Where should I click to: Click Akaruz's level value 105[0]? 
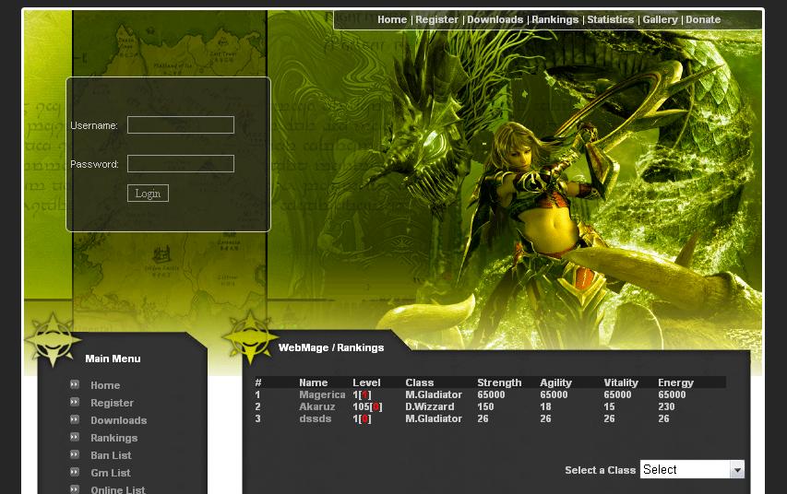click(x=367, y=406)
